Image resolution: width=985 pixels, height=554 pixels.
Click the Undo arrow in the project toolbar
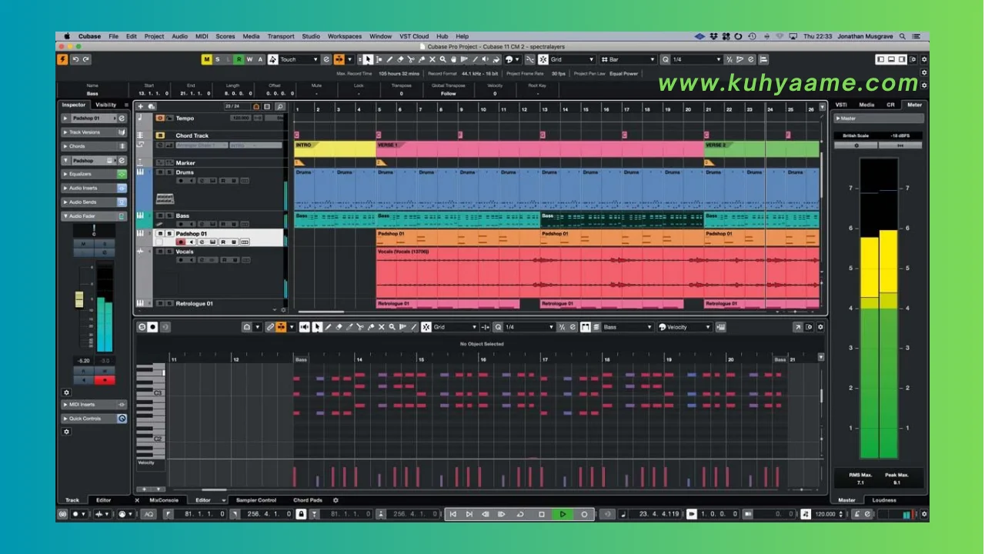pyautogui.click(x=75, y=59)
